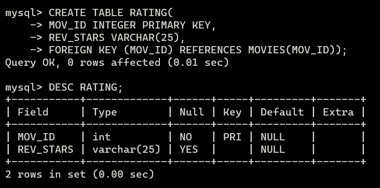Click the Field column header
The width and height of the screenshot is (380, 188).
[x=33, y=112]
